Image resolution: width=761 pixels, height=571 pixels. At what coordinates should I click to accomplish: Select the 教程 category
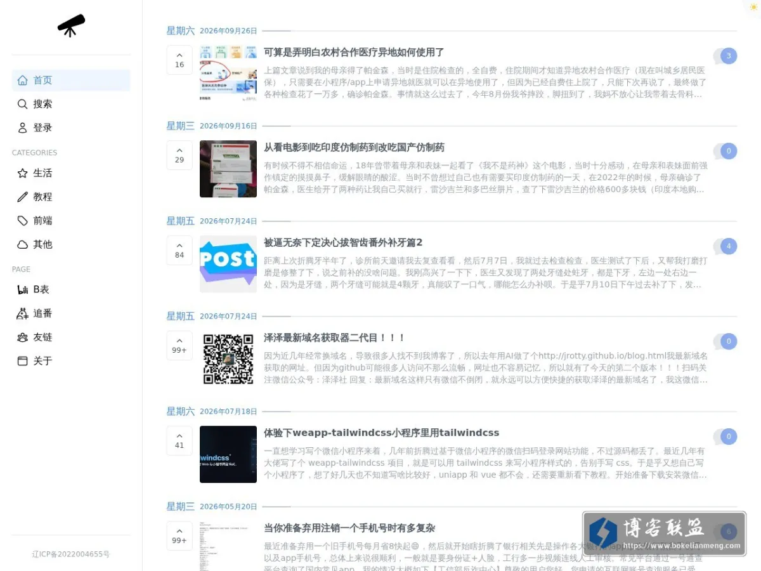click(71, 197)
